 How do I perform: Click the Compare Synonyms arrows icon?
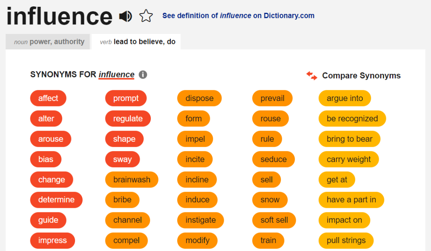(311, 75)
